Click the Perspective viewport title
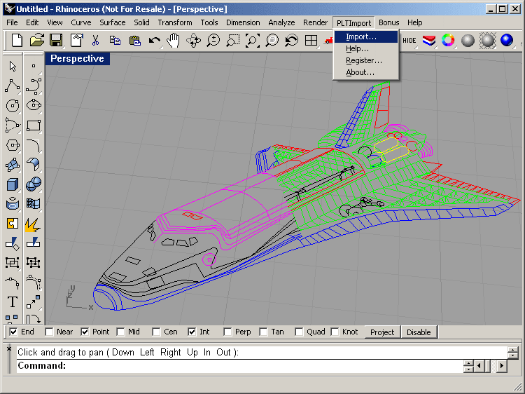Image resolution: width=525 pixels, height=394 pixels. pyautogui.click(x=77, y=59)
